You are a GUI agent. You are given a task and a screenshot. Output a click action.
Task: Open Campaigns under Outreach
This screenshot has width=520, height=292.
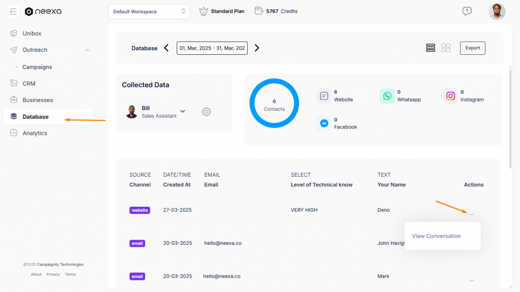point(37,67)
